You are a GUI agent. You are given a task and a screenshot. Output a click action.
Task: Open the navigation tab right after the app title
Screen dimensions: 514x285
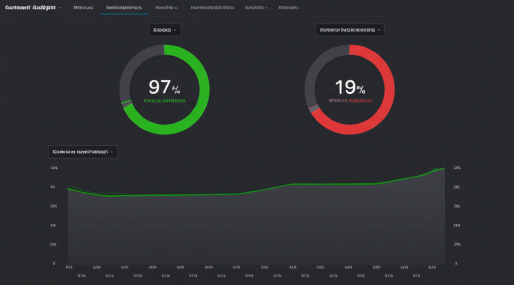coord(83,8)
